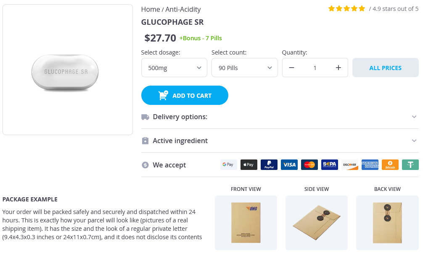Open the pill count dropdown
The width and height of the screenshot is (423, 261).
(x=245, y=68)
